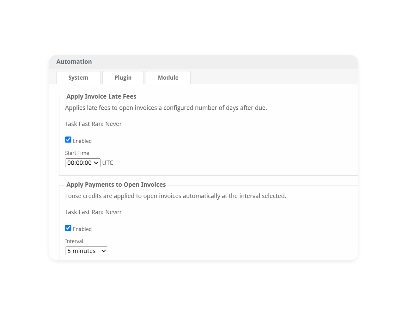
Task: Click the chevron arrow on the Start Time select
Action: click(x=96, y=163)
